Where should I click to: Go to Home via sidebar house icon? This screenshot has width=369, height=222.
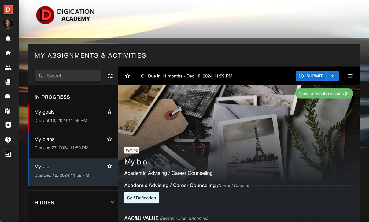pos(8,53)
